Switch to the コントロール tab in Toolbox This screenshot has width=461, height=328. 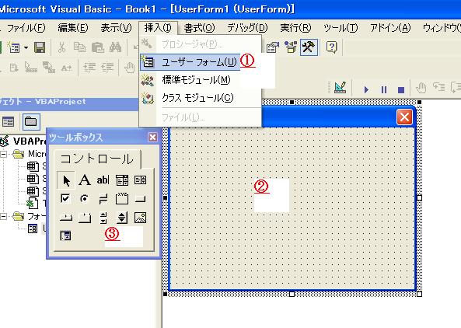point(97,159)
